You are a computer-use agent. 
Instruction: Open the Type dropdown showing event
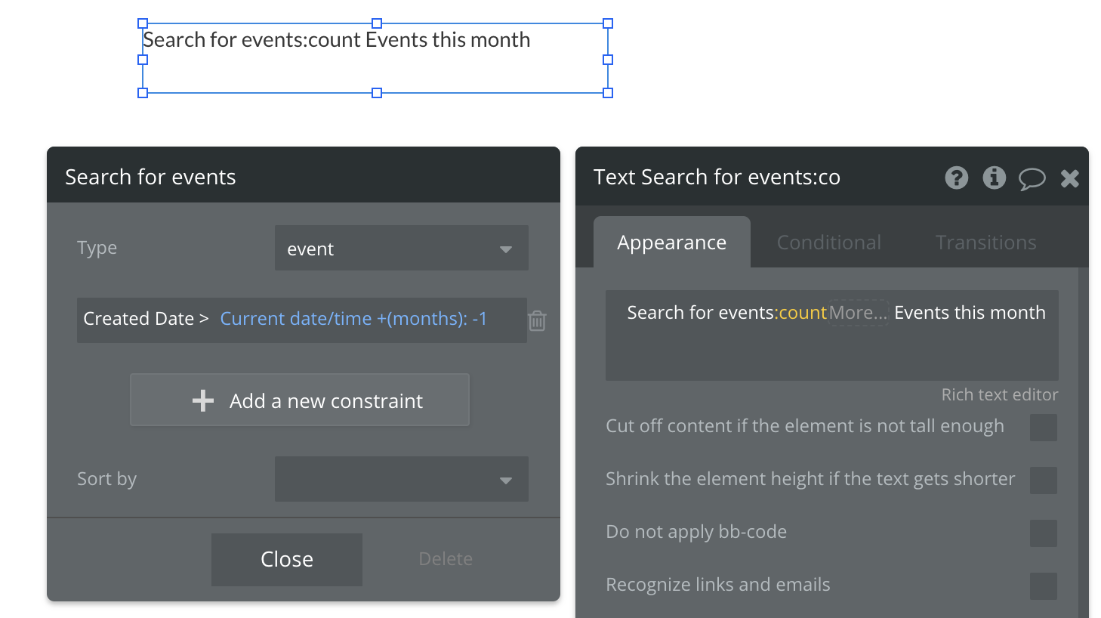point(401,249)
